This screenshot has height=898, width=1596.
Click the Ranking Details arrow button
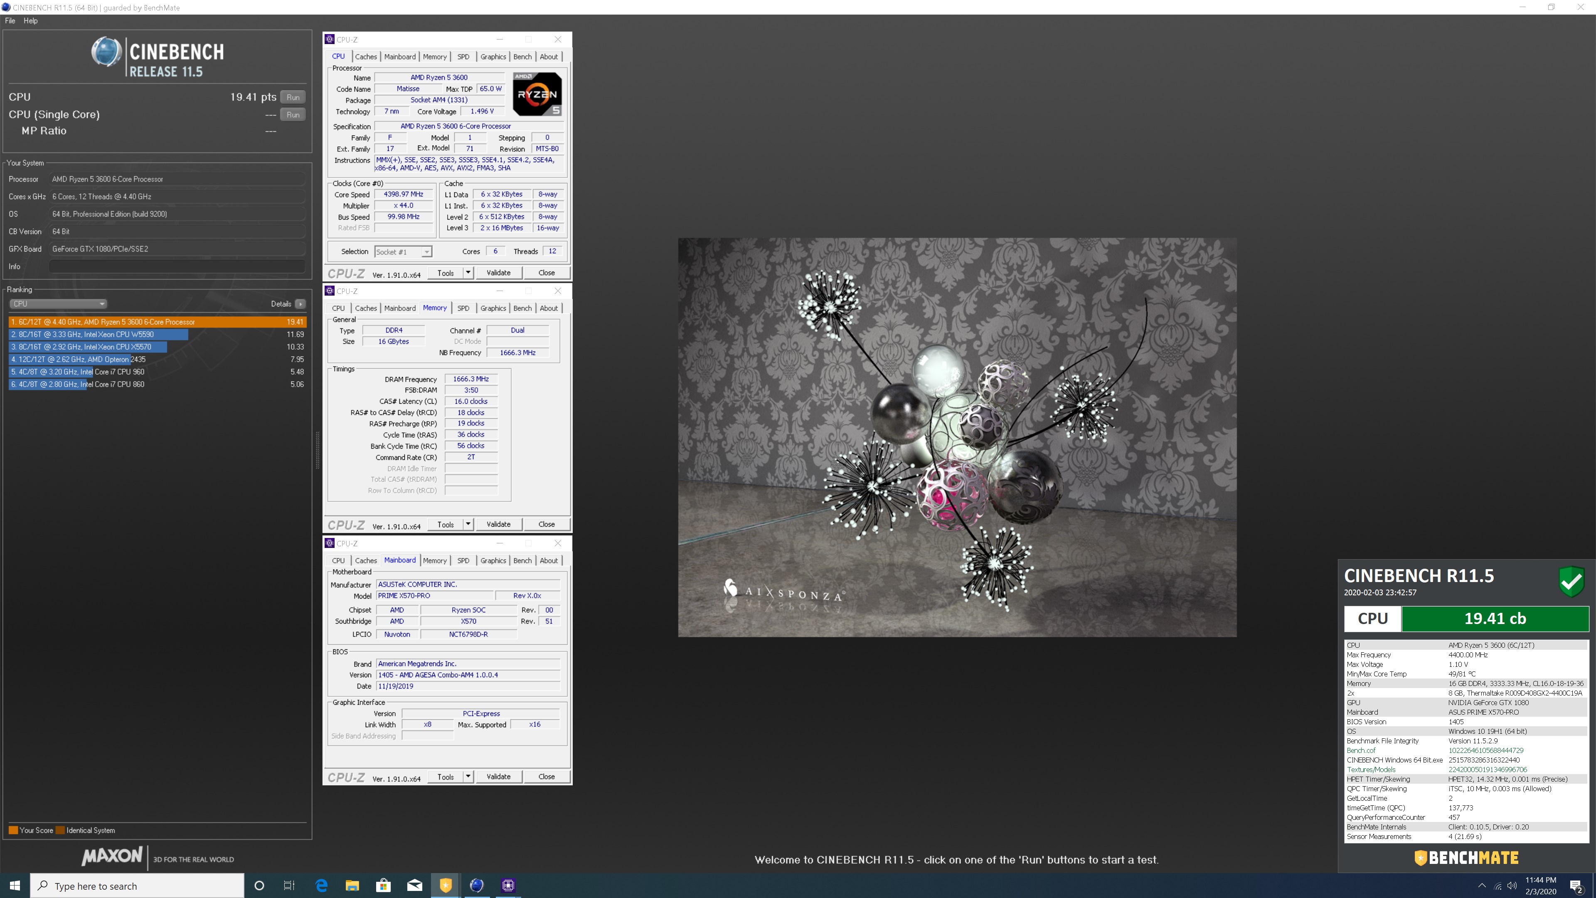pyautogui.click(x=300, y=303)
